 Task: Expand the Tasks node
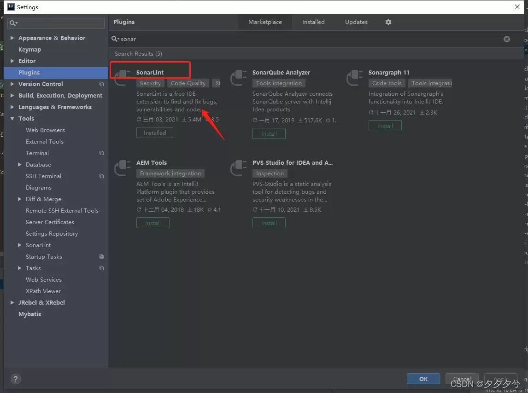[x=19, y=268]
